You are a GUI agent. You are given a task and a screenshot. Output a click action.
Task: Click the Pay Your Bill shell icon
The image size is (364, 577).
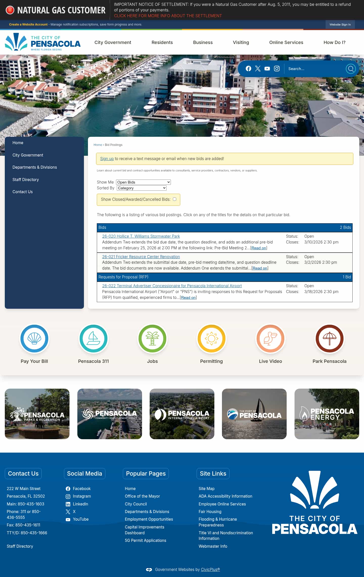click(34, 339)
